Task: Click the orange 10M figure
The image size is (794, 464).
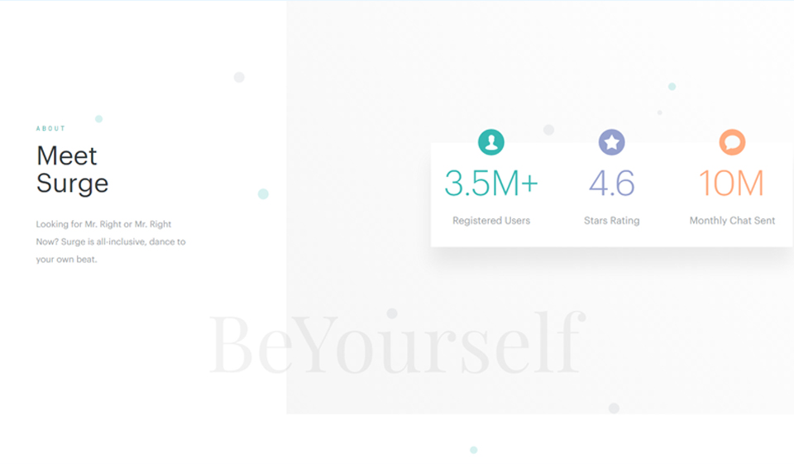Action: click(731, 184)
